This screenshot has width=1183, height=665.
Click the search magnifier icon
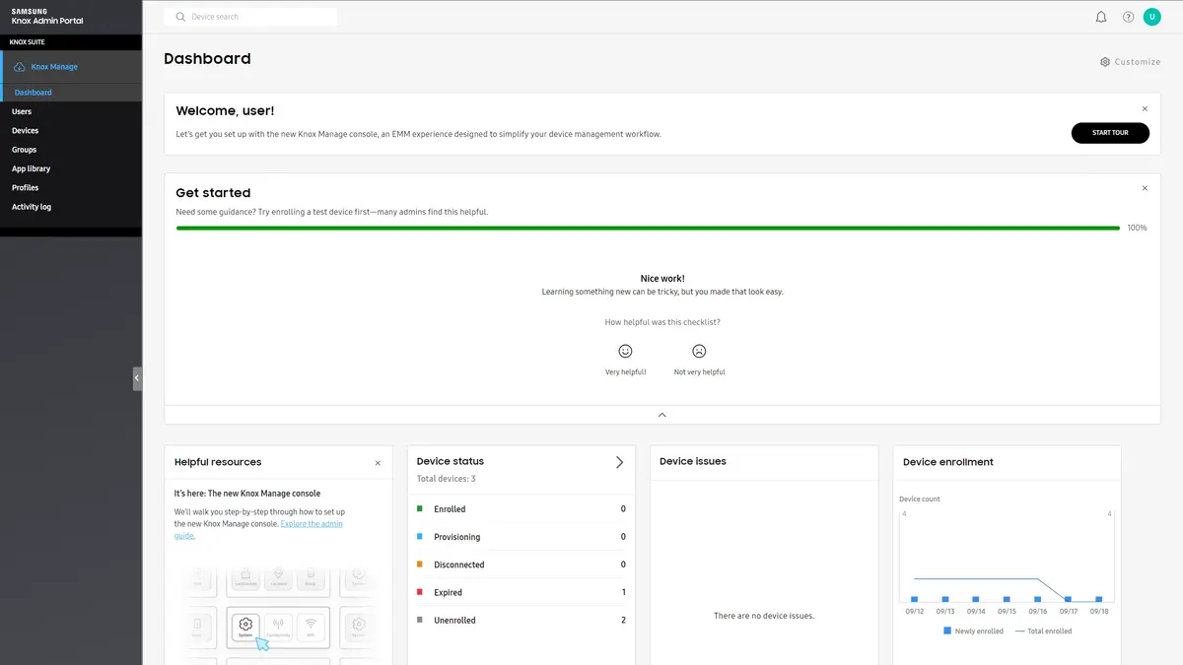[179, 17]
